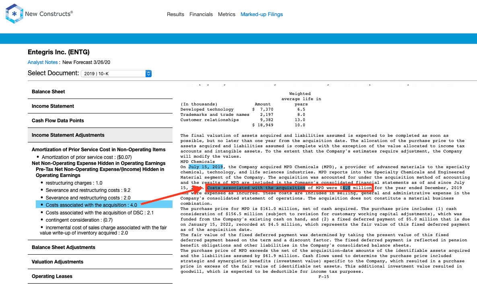The image size is (477, 284).
Task: Click the F-15 page number
Action: [324, 277]
